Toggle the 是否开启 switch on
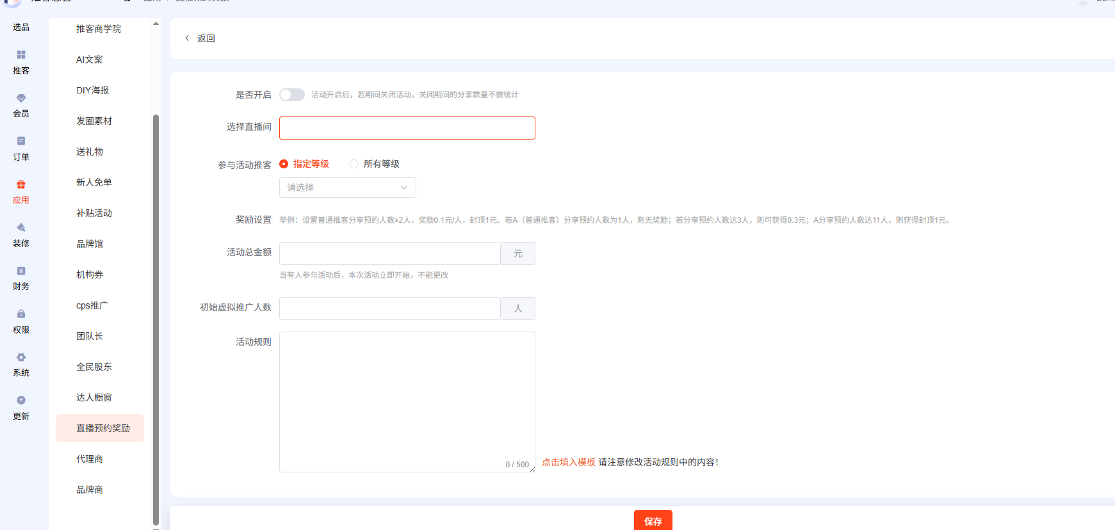 [291, 95]
